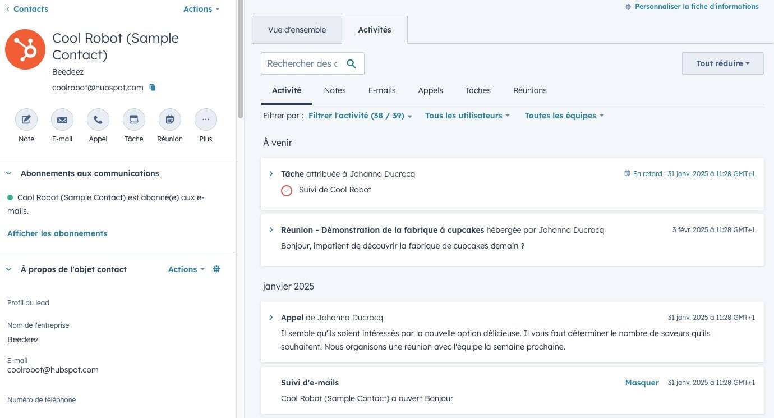Click Suivi d'e-mails card title
774x418 pixels.
[310, 383]
